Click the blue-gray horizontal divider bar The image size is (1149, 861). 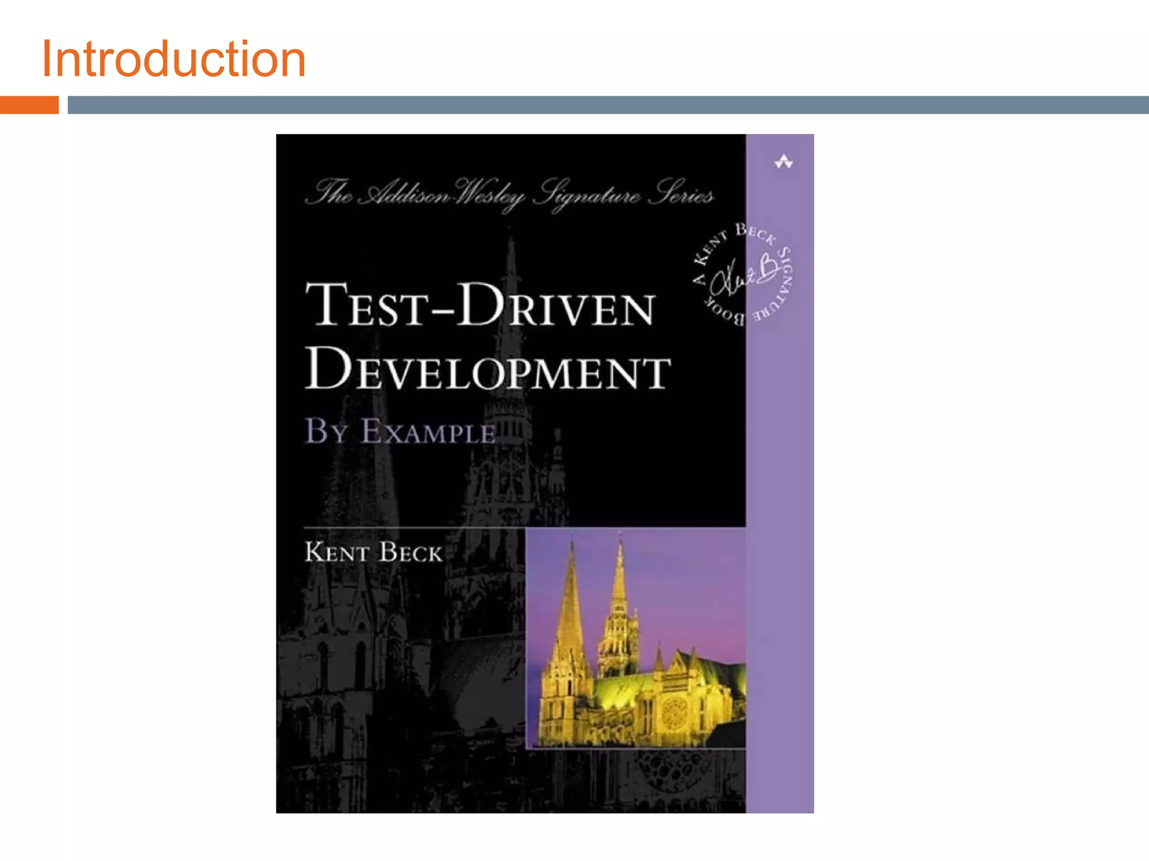point(608,105)
